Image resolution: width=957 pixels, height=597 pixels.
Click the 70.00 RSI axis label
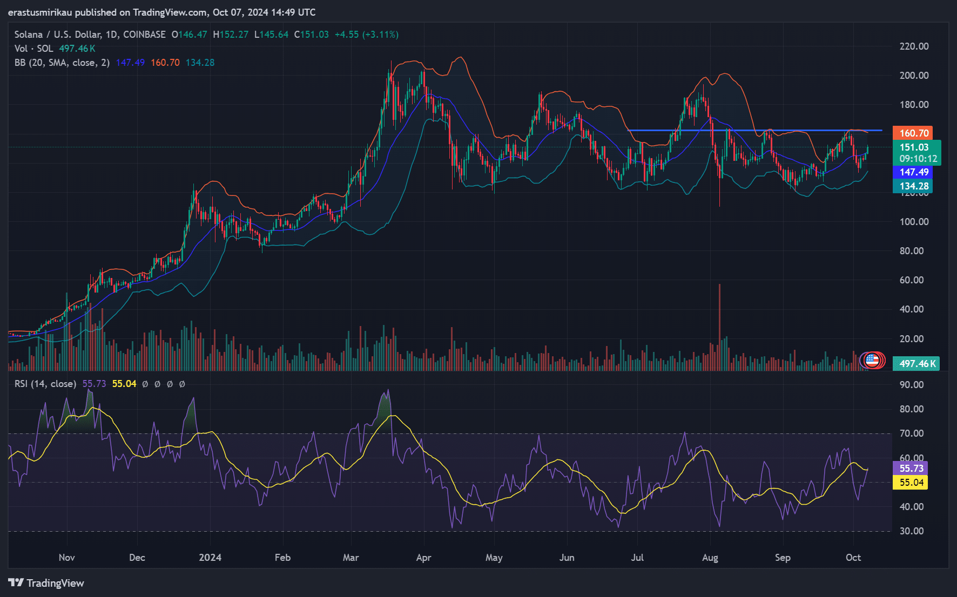(x=911, y=433)
